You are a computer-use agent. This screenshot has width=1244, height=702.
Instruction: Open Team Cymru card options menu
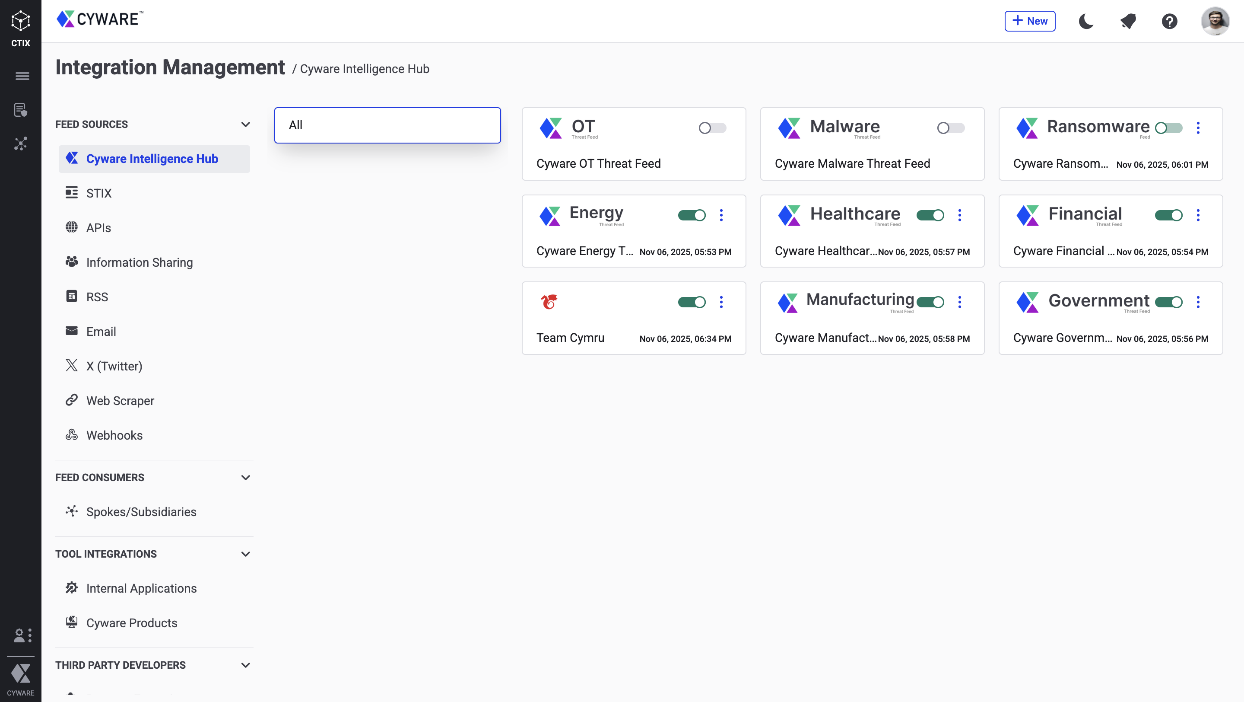pos(721,302)
